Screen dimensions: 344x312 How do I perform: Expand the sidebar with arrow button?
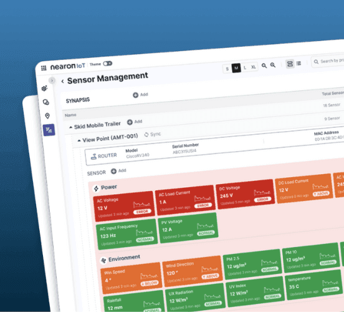pos(52,80)
